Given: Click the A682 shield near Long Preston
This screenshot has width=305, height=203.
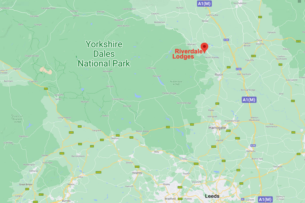Looking at the screenshot, I should 71,132.
